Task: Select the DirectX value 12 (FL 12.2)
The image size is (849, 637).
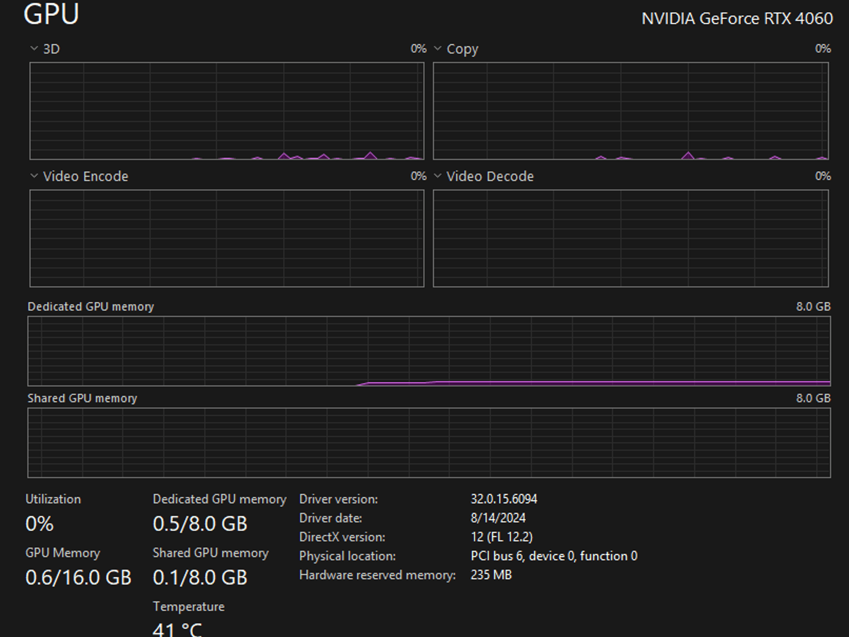Action: click(502, 537)
